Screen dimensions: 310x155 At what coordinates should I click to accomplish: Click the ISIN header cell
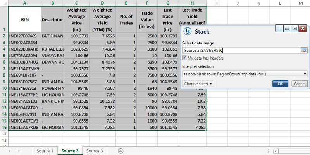[25, 20]
